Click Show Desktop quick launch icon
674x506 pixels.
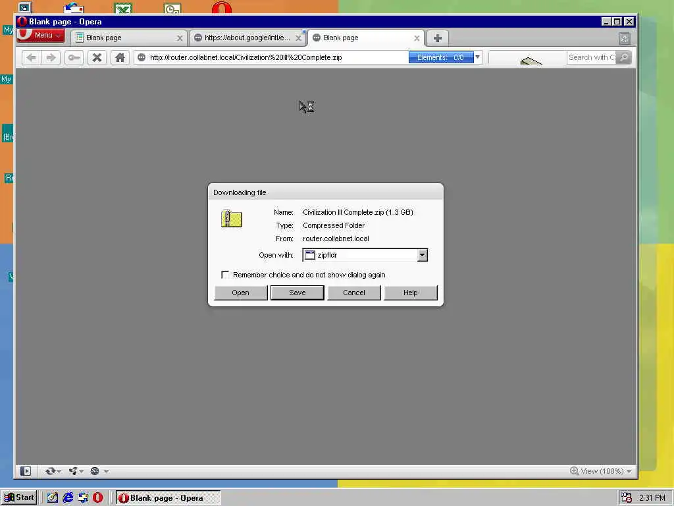click(x=53, y=497)
